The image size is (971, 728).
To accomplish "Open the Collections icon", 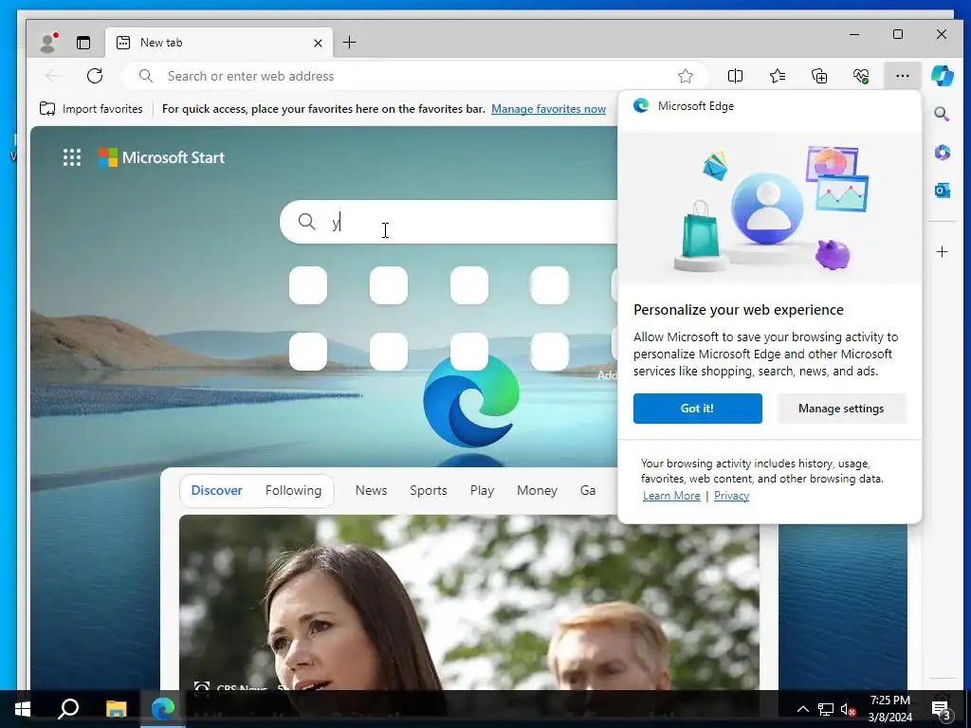I will (x=819, y=76).
